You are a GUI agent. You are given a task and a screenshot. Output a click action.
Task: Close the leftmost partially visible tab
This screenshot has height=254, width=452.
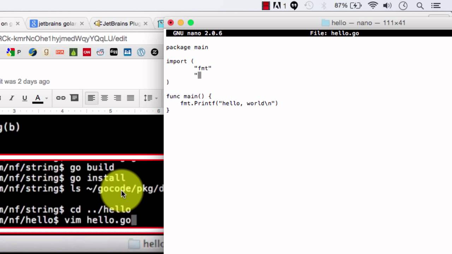pos(18,24)
